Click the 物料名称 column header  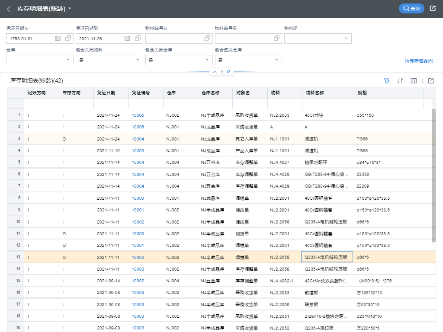coord(328,93)
